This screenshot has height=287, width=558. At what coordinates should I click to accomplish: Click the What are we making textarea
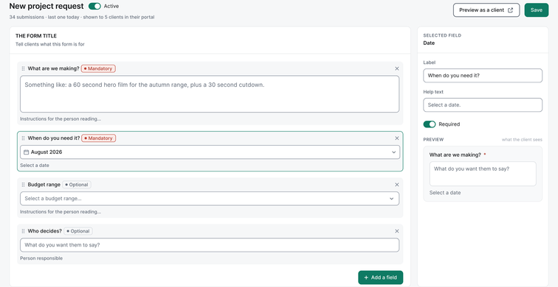click(x=210, y=94)
